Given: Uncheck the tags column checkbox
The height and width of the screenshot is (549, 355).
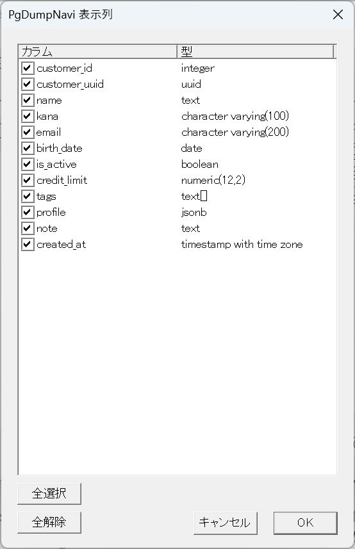Looking at the screenshot, I should [28, 196].
